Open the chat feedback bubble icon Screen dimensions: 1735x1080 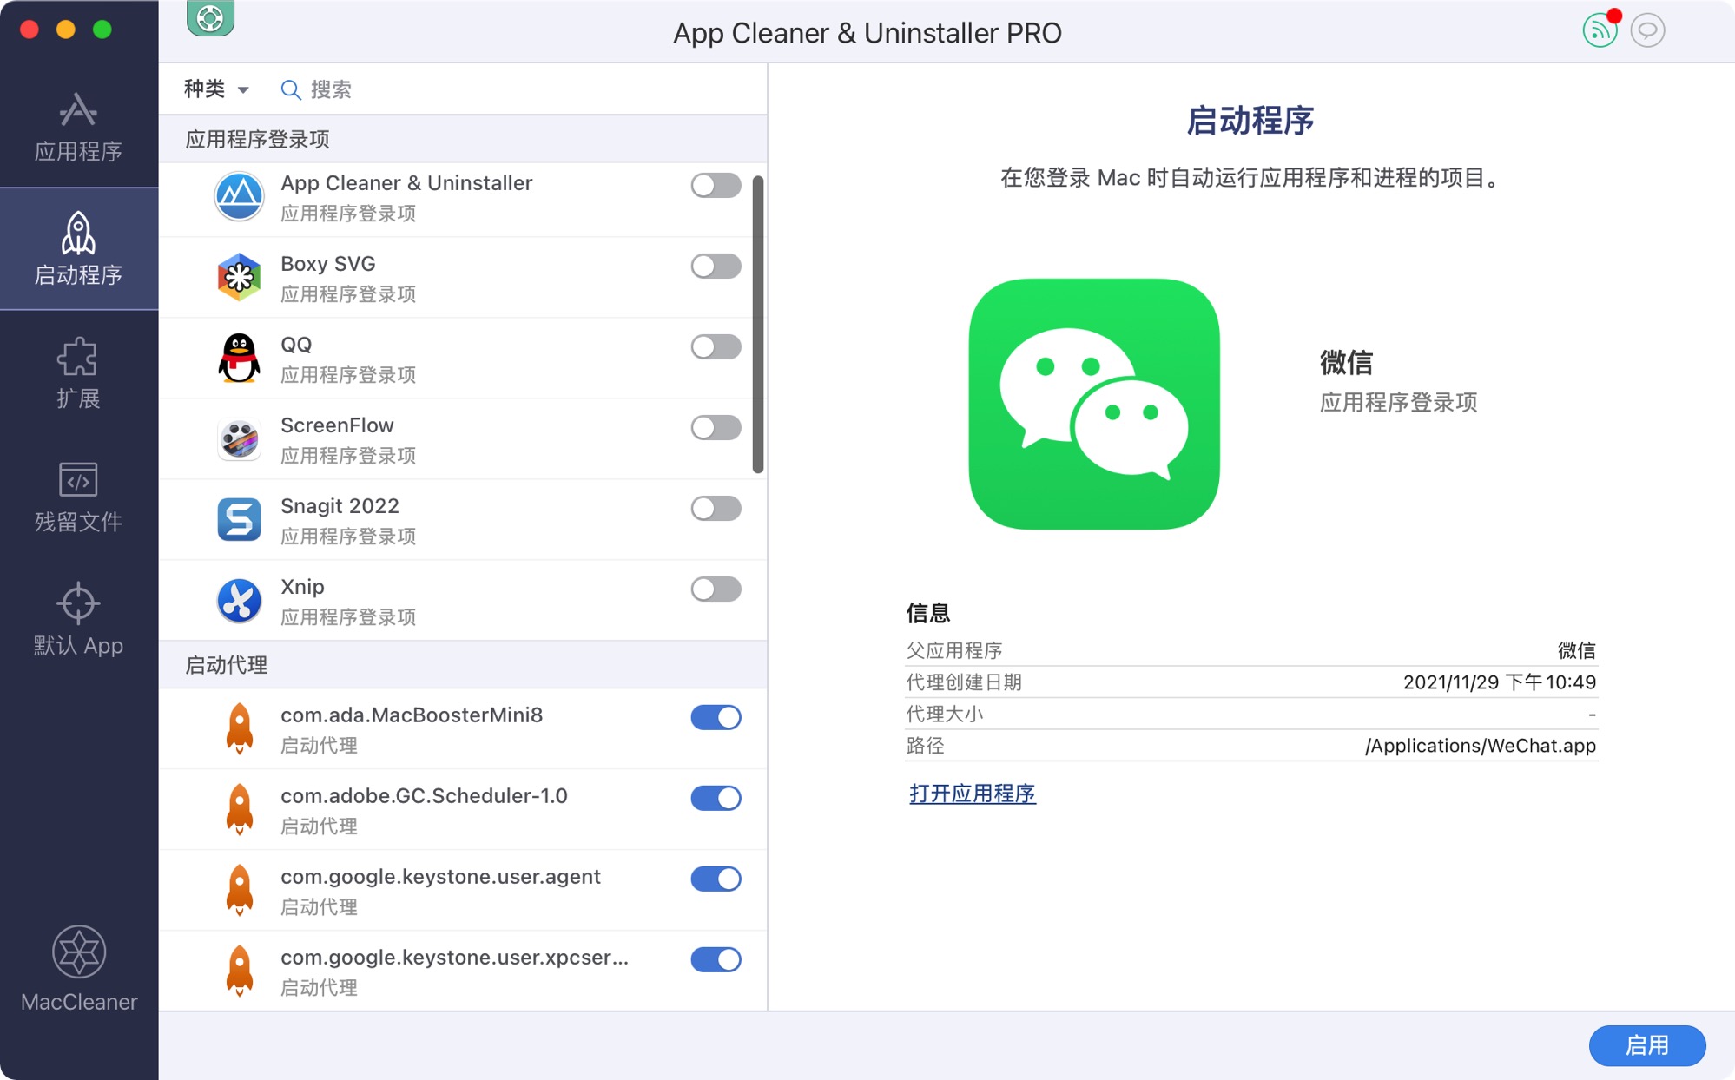point(1646,31)
